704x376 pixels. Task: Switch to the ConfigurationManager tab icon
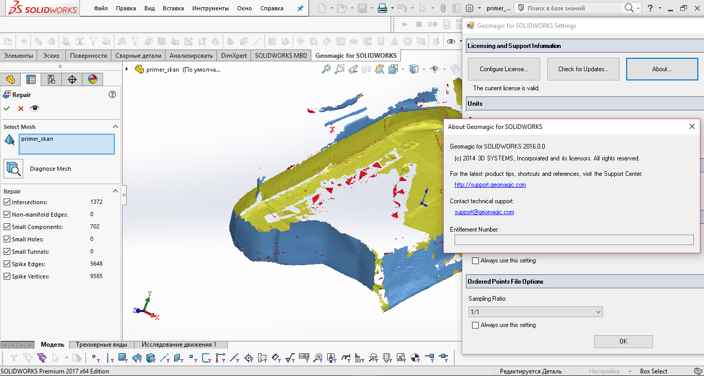coord(51,79)
